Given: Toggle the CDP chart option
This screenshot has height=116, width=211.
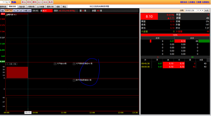Looking at the screenshot, I should pos(29,11).
